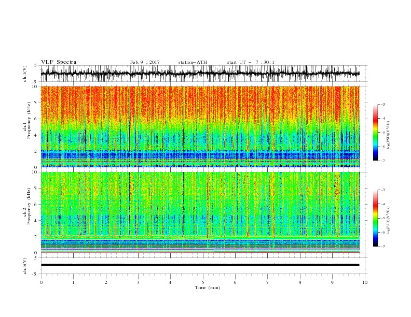411x317 pixels.
Task: Click the ch.1 voltage waveform trace
Action: tap(200, 74)
